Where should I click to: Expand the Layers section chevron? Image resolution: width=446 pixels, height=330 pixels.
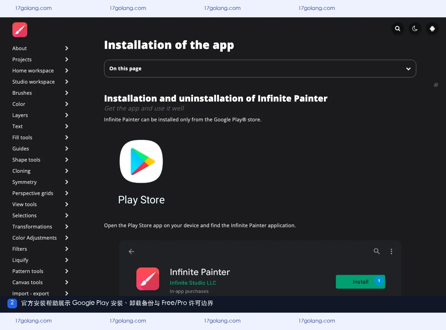[67, 115]
